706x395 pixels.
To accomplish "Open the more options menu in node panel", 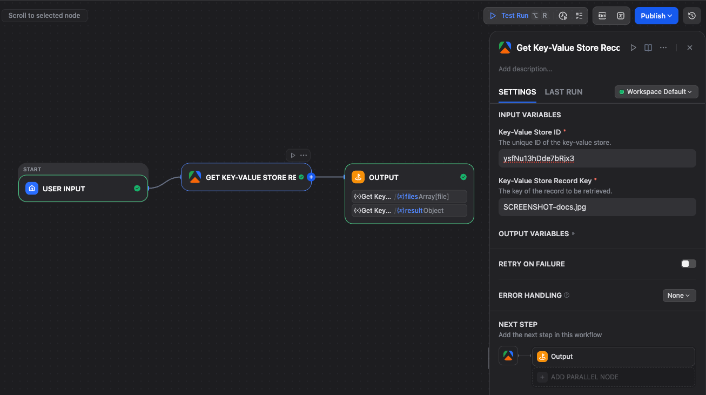I will [x=663, y=48].
